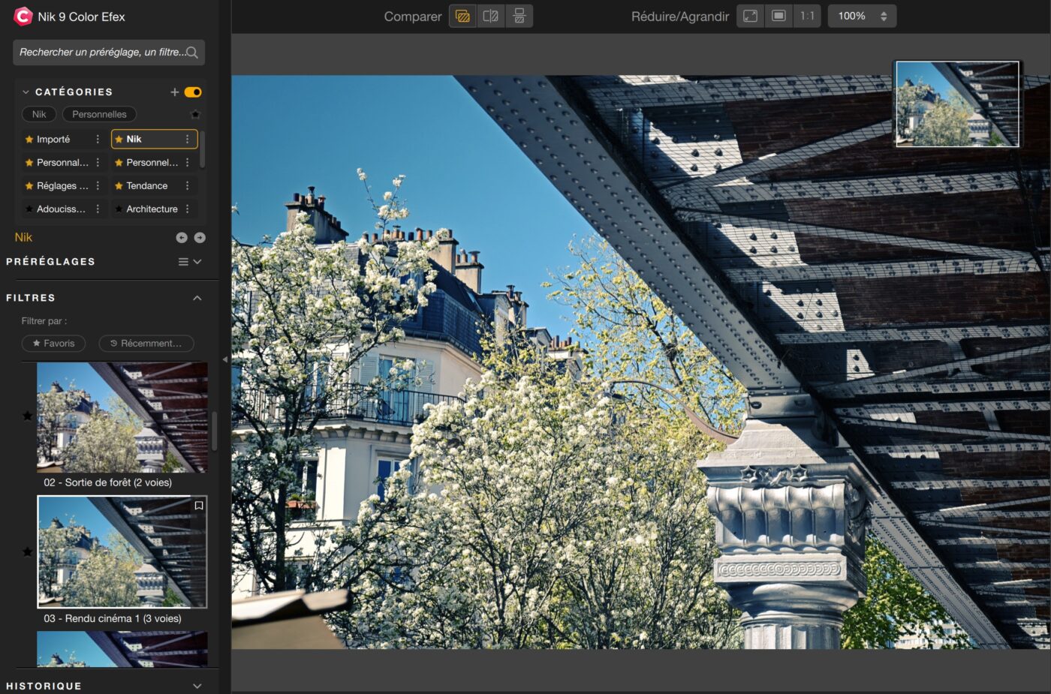The width and height of the screenshot is (1051, 694).
Task: Switch to side-by-side split compare view
Action: point(491,17)
